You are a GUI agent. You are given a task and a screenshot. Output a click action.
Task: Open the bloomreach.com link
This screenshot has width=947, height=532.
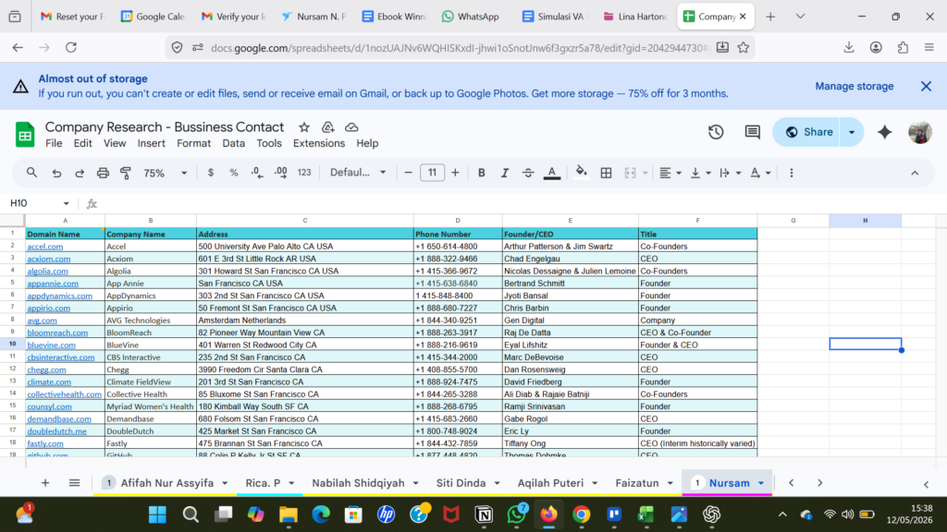click(x=57, y=332)
